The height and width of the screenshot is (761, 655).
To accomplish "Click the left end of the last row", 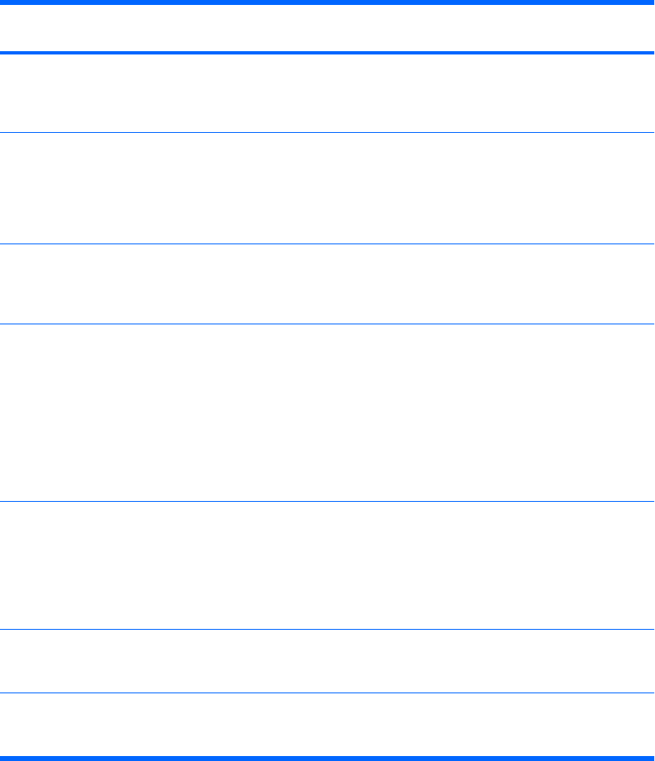I will pyautogui.click(x=12, y=723).
